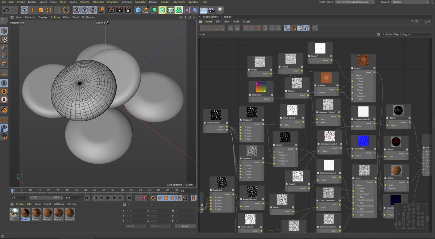This screenshot has width=435, height=239.
Task: Open viewport Cameras menu
Action: tap(30, 17)
